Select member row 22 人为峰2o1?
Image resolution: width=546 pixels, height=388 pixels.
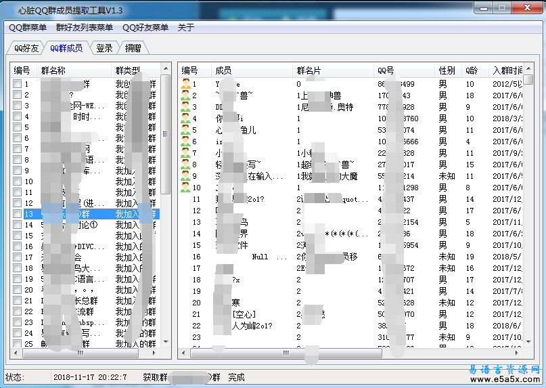(351, 326)
